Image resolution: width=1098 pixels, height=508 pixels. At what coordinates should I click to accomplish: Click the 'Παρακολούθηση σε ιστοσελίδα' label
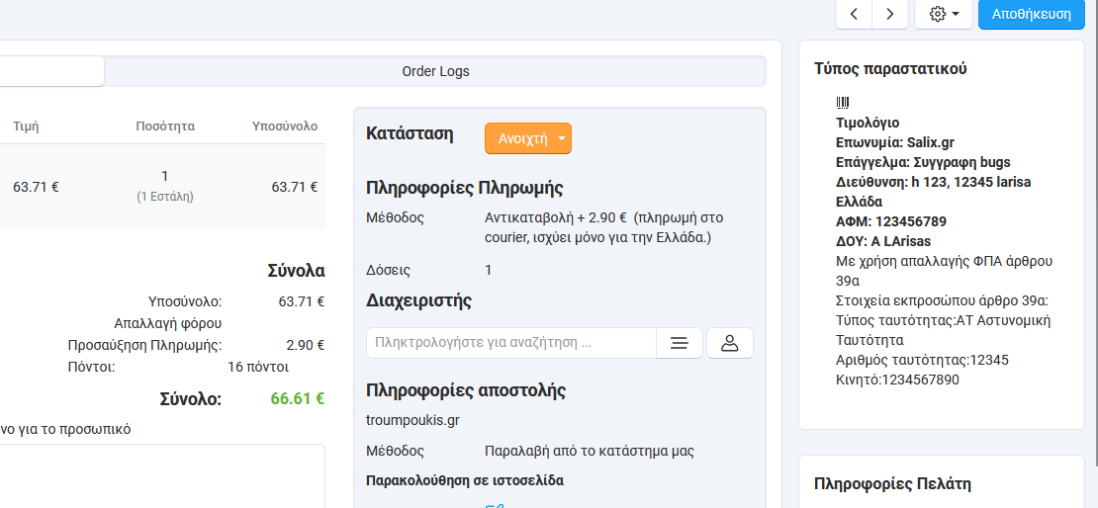click(x=465, y=480)
